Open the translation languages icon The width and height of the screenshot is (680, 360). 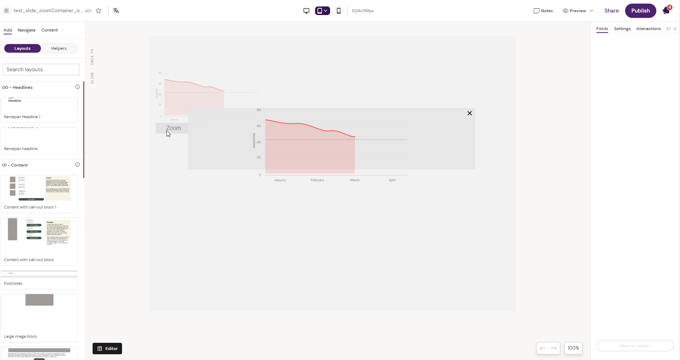(x=116, y=11)
